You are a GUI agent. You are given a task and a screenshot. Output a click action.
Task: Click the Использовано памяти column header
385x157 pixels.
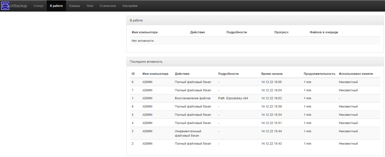click(356, 74)
